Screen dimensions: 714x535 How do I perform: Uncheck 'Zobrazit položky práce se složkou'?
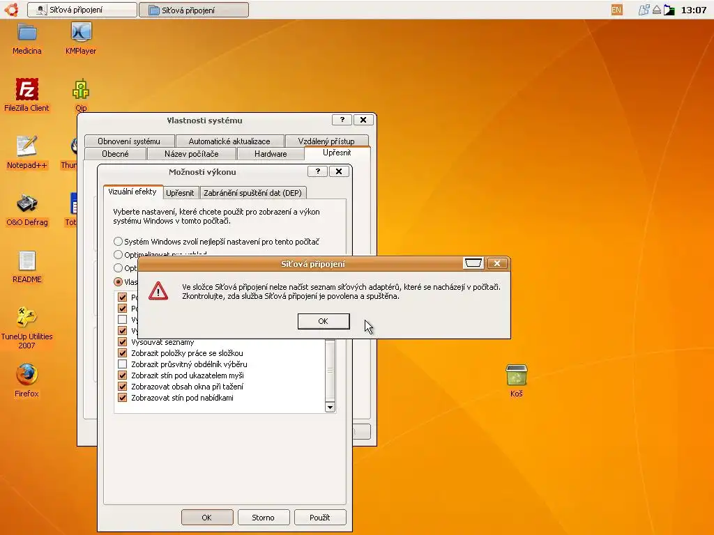tap(122, 353)
